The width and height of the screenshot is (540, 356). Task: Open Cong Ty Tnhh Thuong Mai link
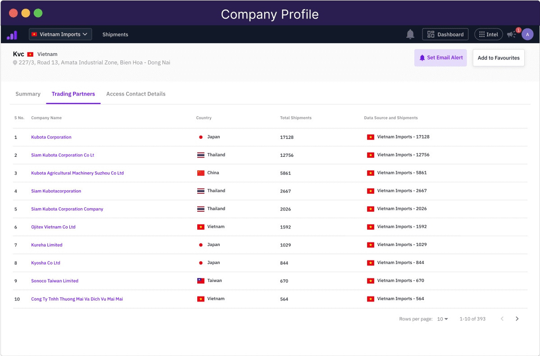pos(77,299)
